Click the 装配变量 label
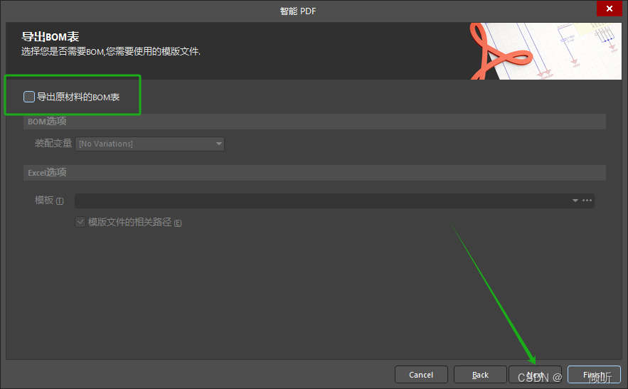 (53, 144)
